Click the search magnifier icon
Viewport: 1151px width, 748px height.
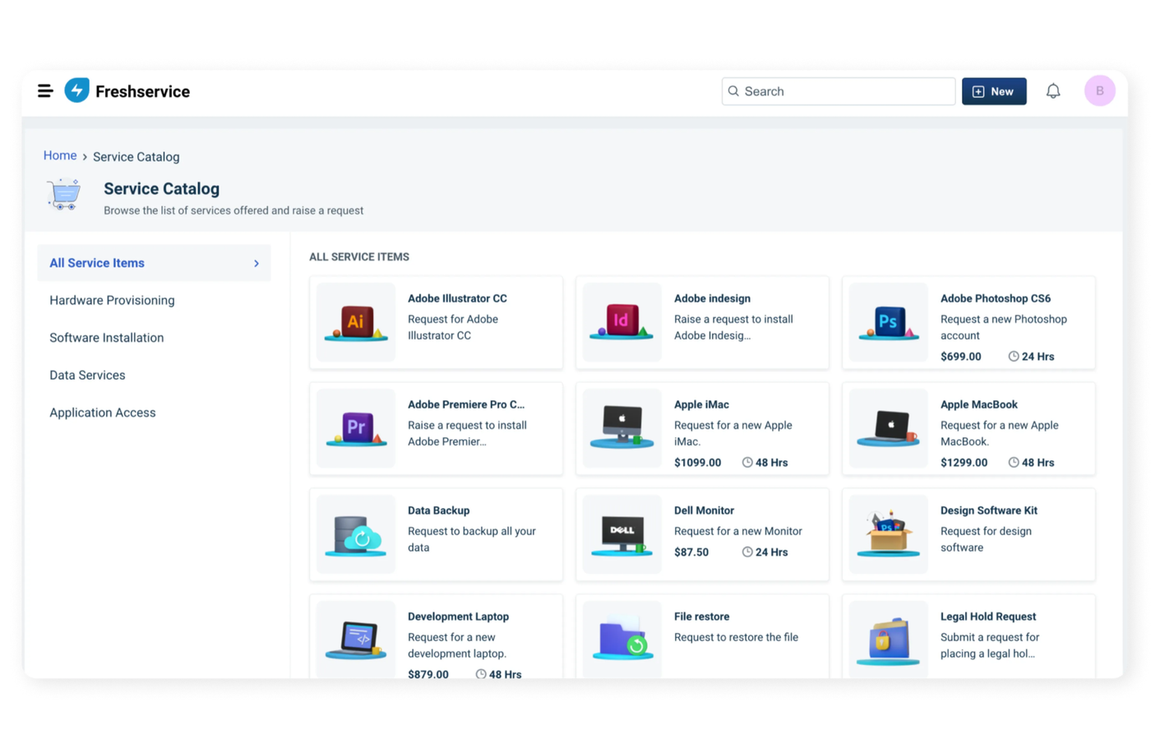click(733, 91)
